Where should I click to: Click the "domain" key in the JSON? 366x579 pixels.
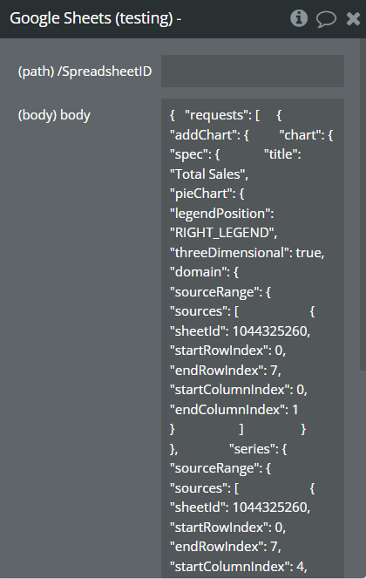(199, 273)
